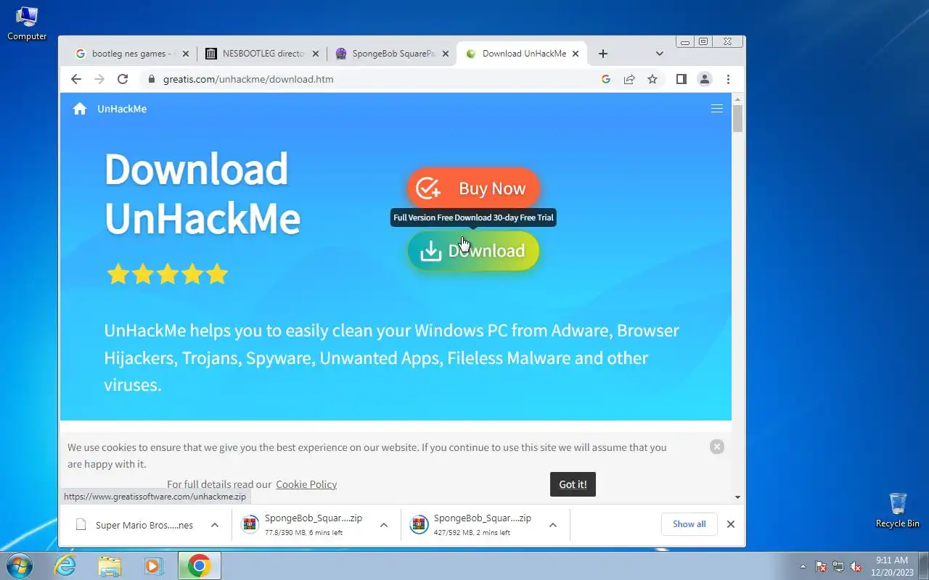929x580 pixels.
Task: Click the green Download button
Action: tap(473, 251)
